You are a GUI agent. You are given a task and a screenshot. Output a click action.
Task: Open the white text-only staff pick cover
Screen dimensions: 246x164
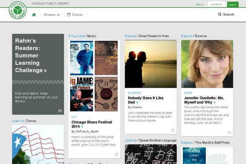(219, 156)
